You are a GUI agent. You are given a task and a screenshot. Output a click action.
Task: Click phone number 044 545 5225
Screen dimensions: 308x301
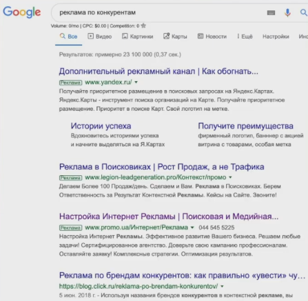pyautogui.click(x=216, y=227)
